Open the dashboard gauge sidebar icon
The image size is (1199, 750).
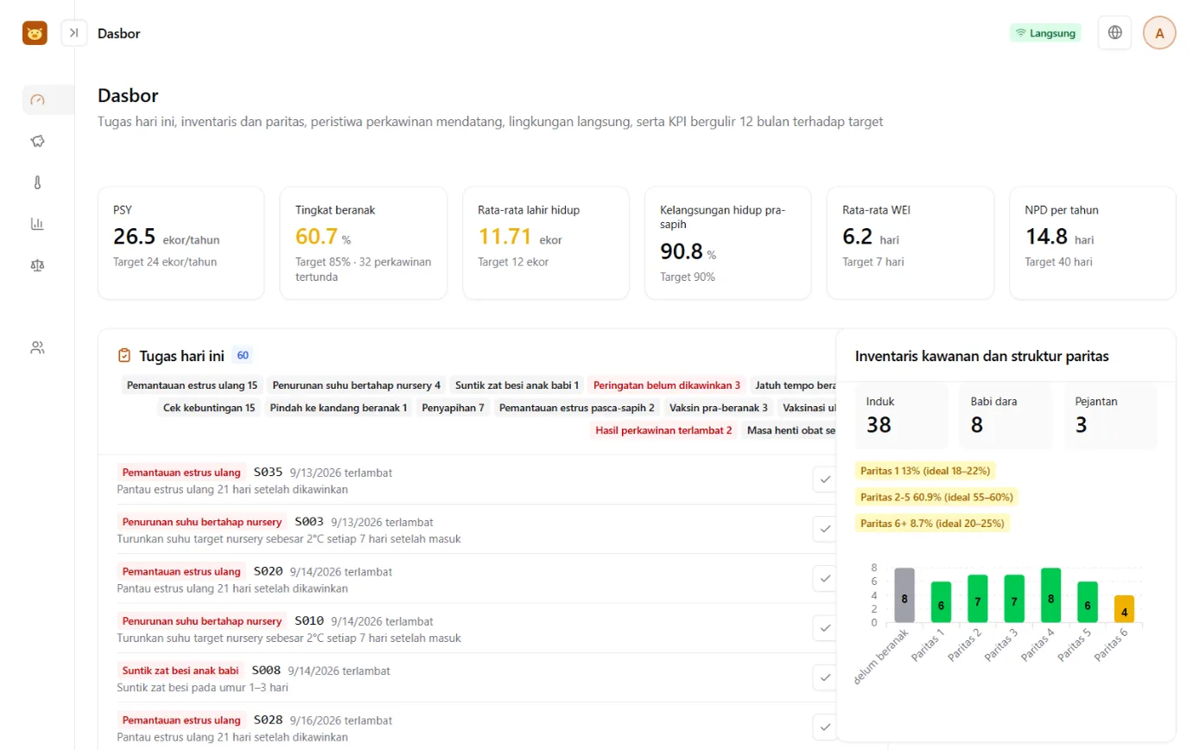pyautogui.click(x=37, y=99)
